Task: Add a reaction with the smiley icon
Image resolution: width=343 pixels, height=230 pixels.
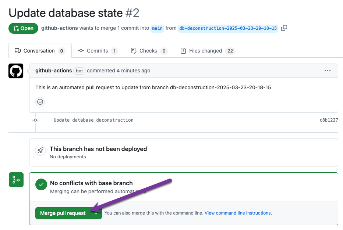Action: tap(40, 102)
